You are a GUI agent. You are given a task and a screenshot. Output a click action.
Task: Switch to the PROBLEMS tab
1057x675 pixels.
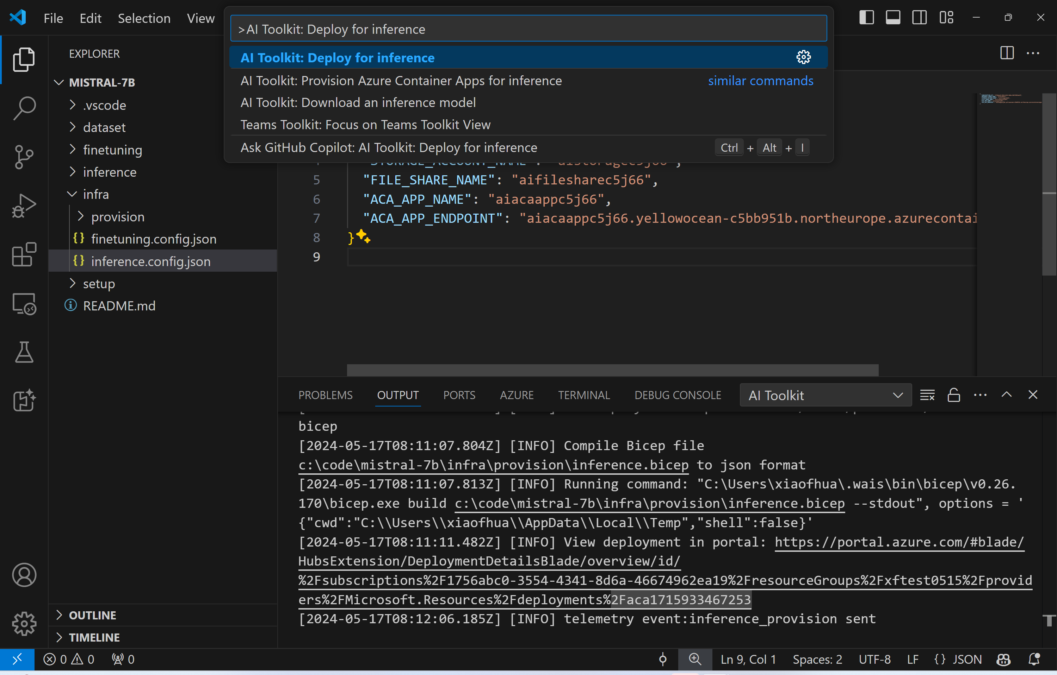point(326,395)
